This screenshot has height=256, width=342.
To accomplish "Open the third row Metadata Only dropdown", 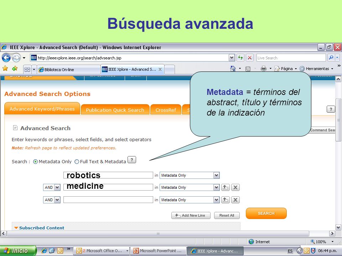I will 190,200.
